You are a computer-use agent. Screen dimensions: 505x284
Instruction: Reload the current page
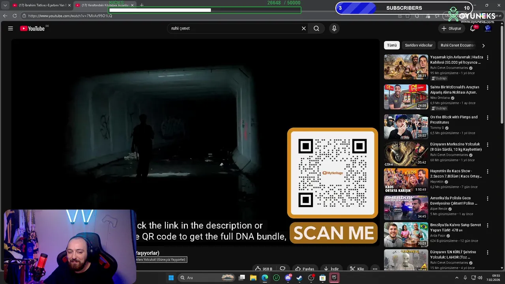(15, 16)
